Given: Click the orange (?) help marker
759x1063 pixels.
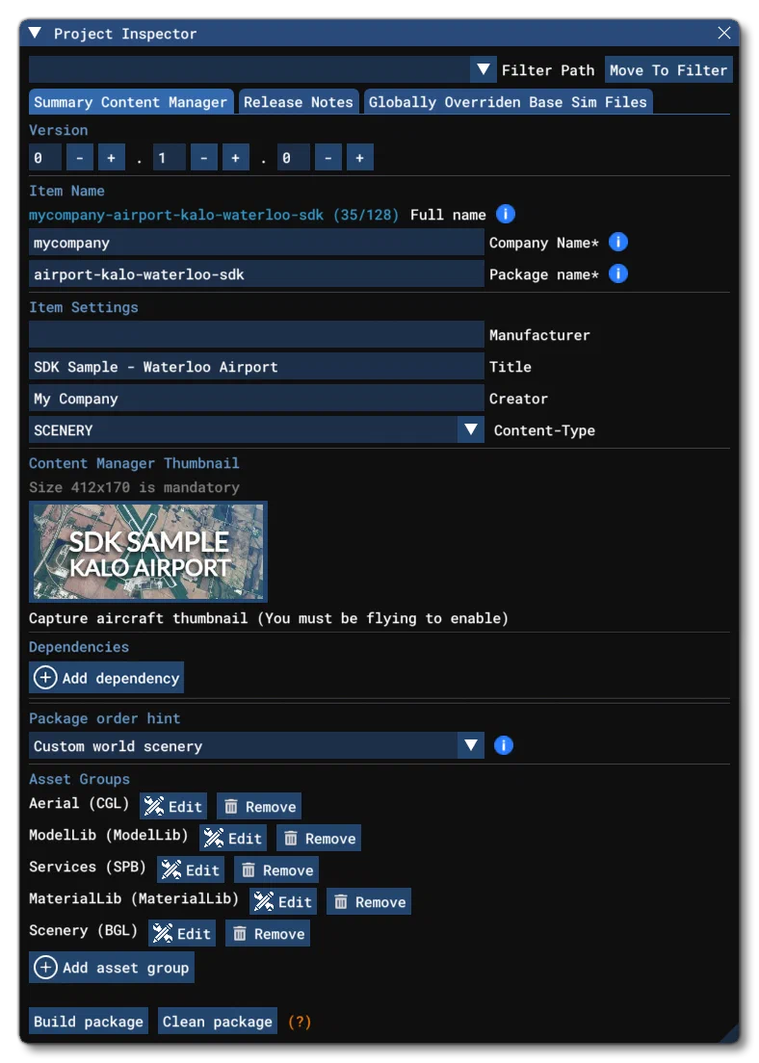Looking at the screenshot, I should (x=300, y=1022).
